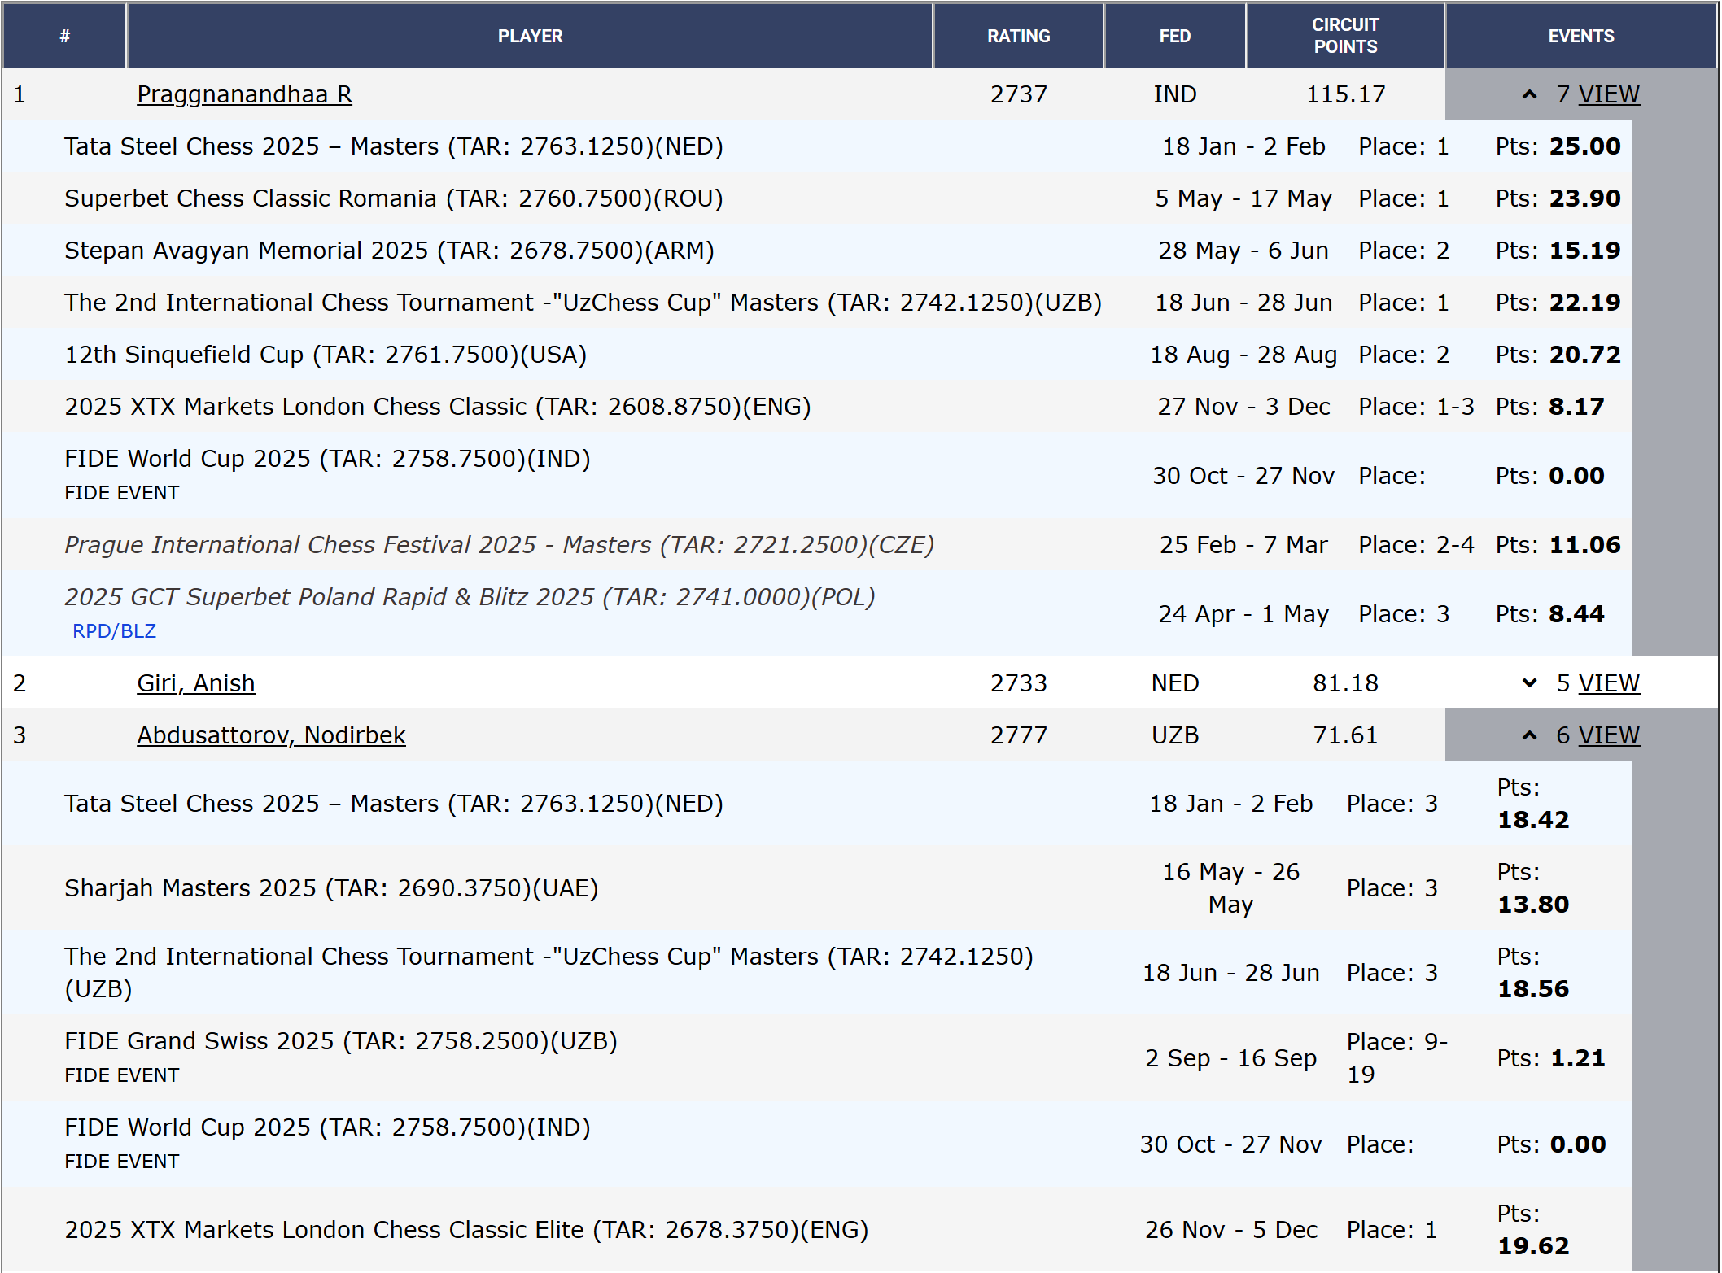This screenshot has height=1273, width=1722.
Task: Expand Giri Anish's events with the down chevron
Action: coord(1529,683)
